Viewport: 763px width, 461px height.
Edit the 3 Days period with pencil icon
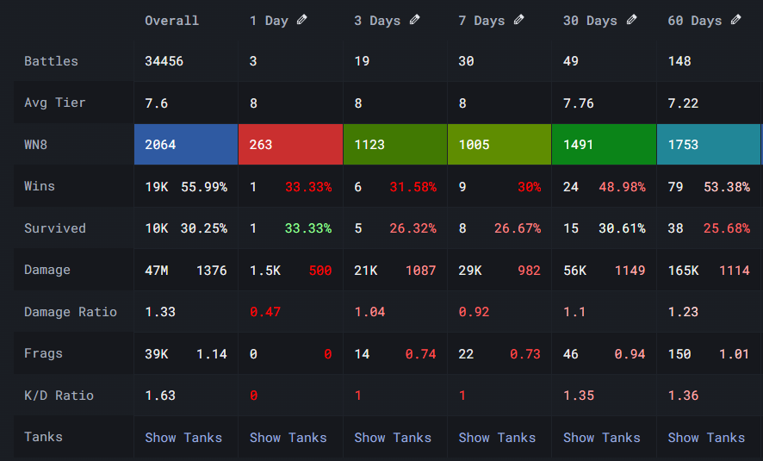click(414, 20)
